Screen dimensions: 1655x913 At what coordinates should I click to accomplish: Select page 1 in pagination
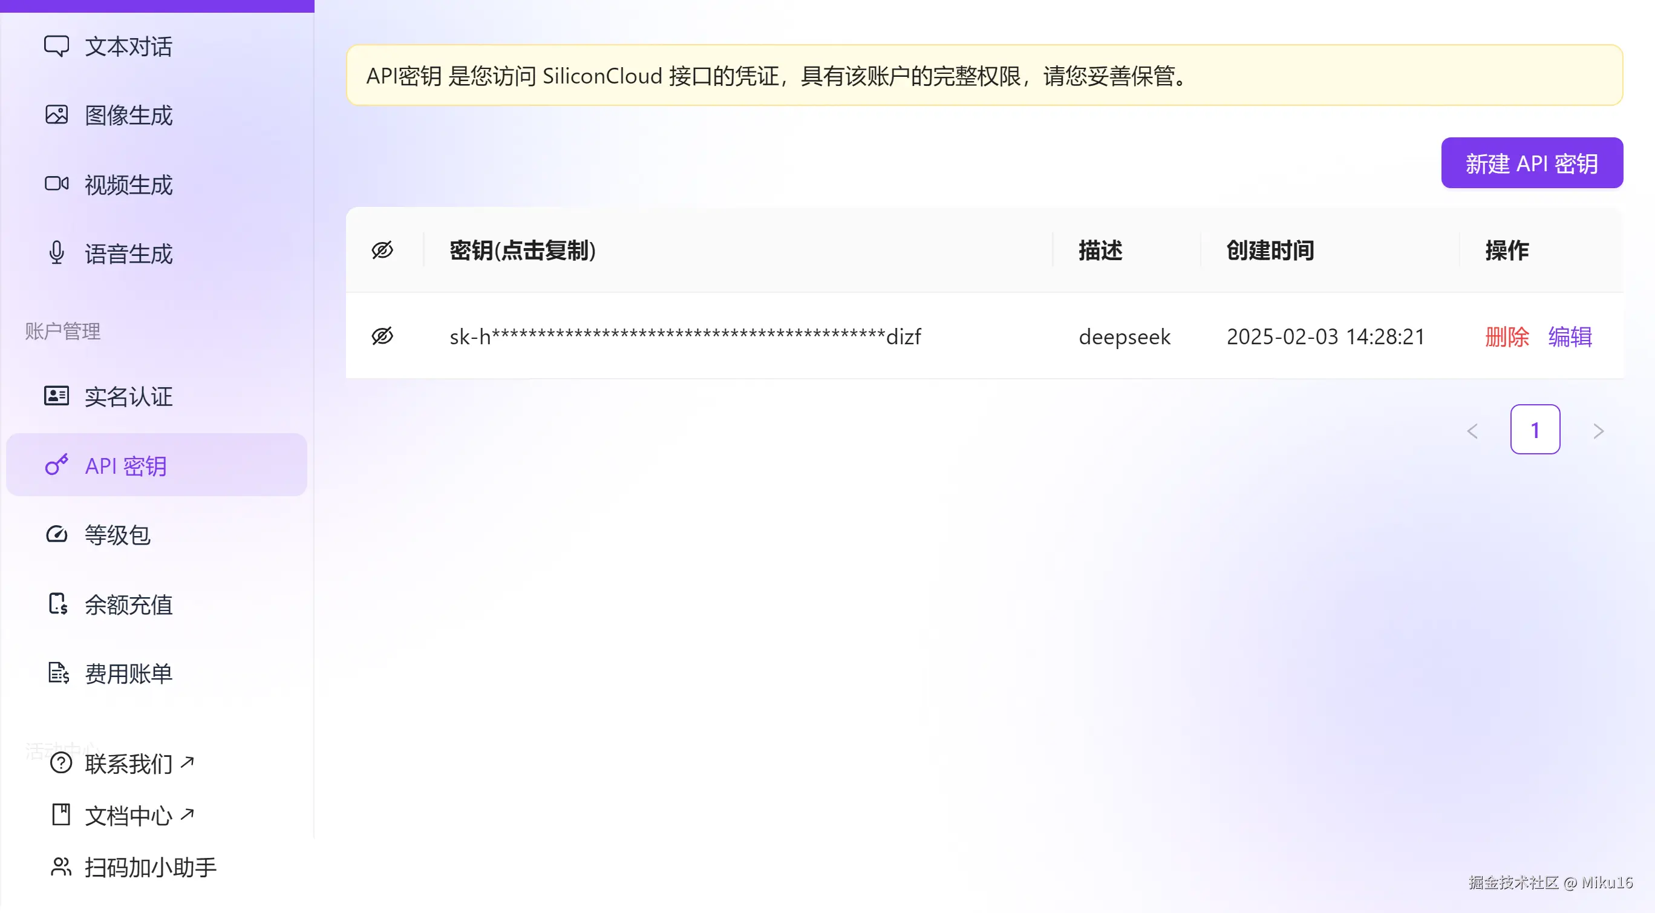tap(1535, 430)
